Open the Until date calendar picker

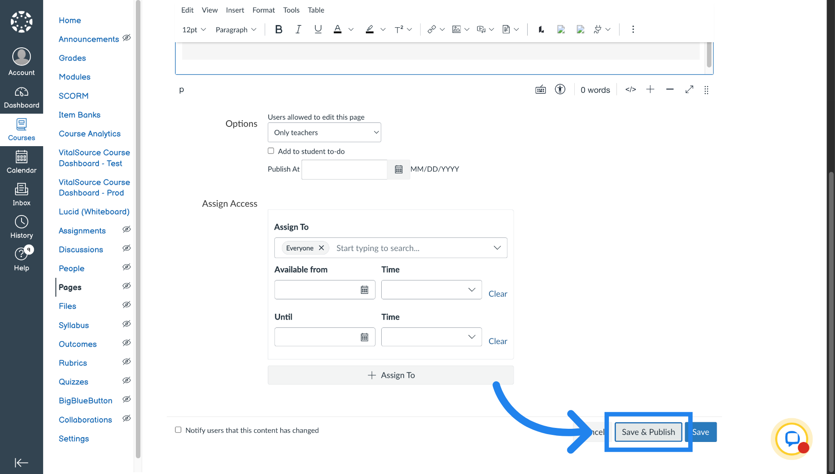pos(364,337)
